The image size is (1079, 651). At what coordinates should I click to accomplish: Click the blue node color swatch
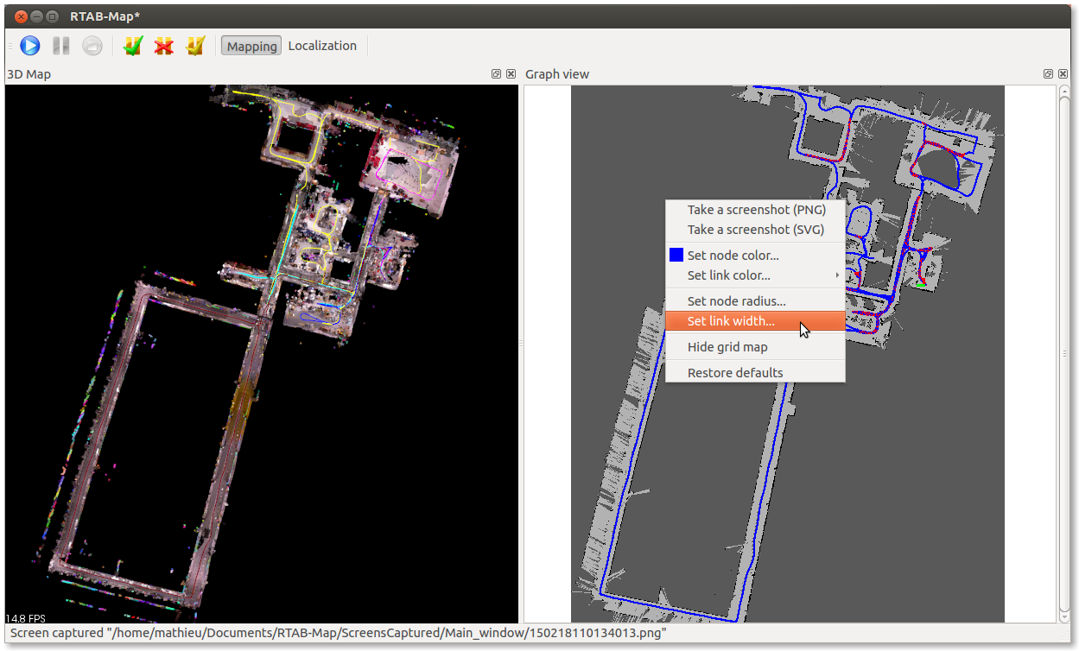point(676,255)
